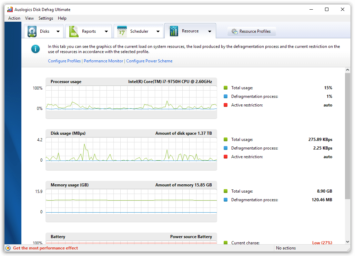The image size is (355, 256).
Task: Expand the Disks tab dropdown arrow
Action: point(58,31)
